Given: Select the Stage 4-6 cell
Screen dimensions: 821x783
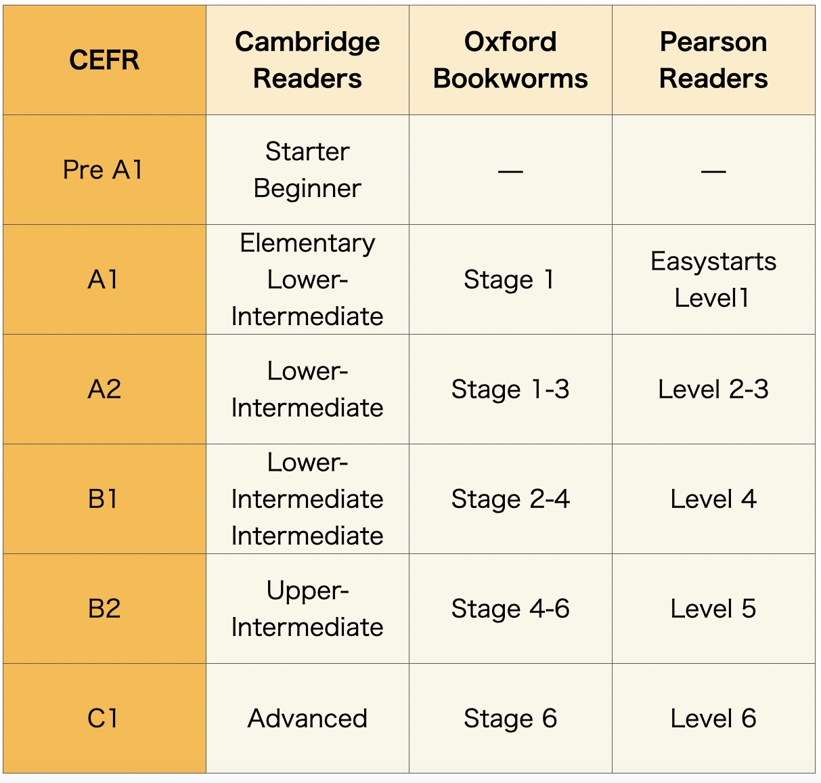Looking at the screenshot, I should [x=510, y=609].
